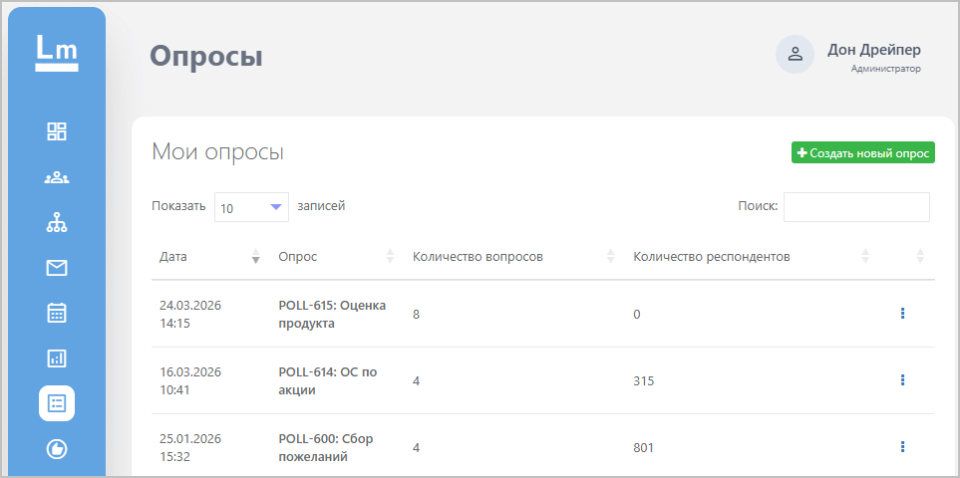Open actions menu for POLL-614 row
This screenshot has height=478, width=960.
902,380
